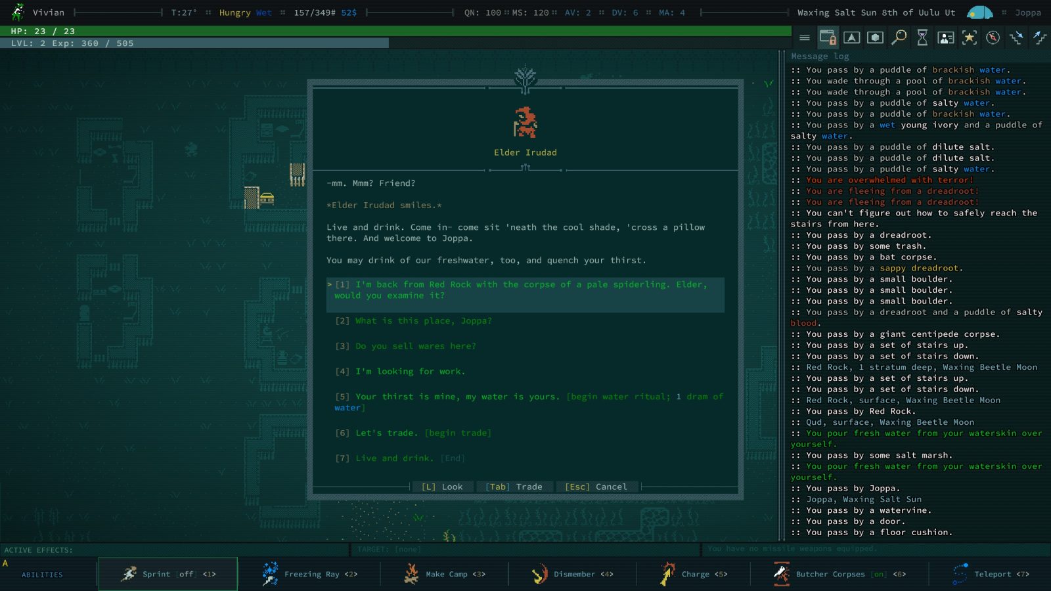Click the [Esc] Cancel button
The image size is (1051, 591).
(x=596, y=487)
